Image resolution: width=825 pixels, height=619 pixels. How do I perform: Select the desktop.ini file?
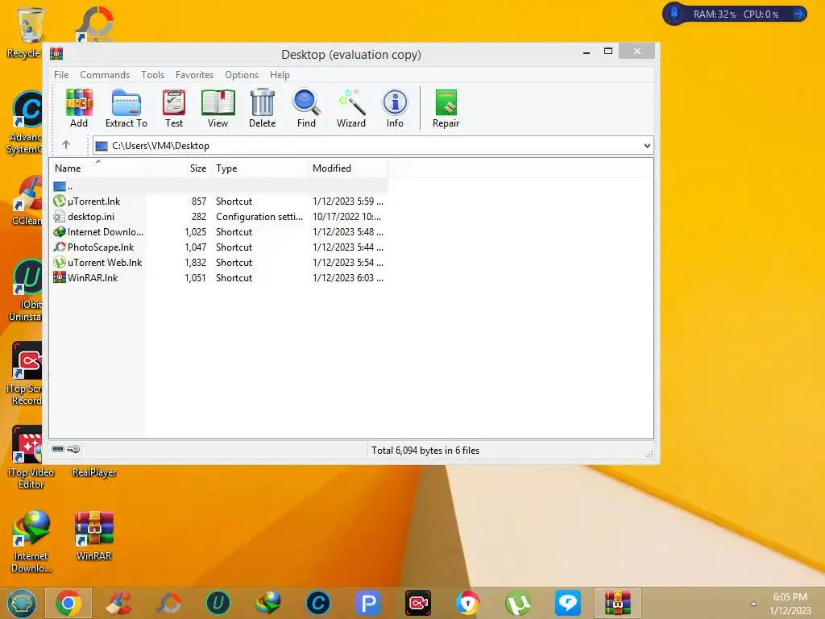[x=220, y=217]
